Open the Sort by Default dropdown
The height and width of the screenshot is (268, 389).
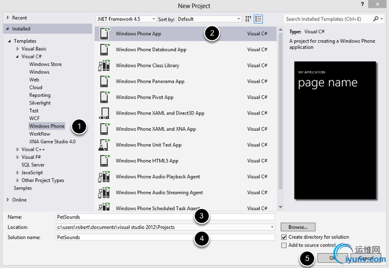click(x=209, y=19)
